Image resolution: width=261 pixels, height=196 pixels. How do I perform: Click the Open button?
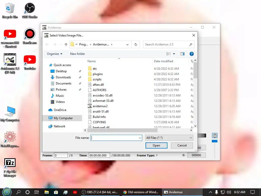[156, 145]
